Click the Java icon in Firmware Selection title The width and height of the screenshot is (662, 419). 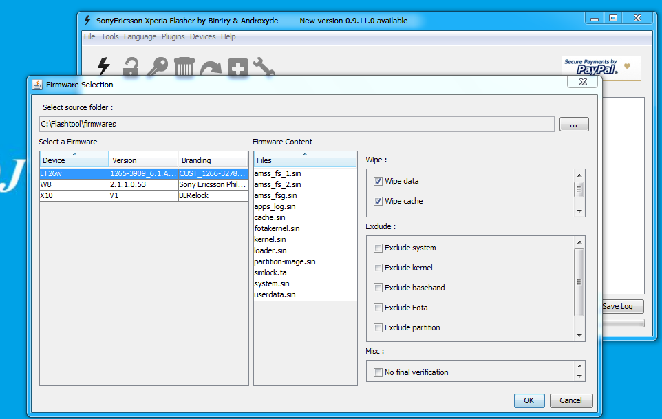pyautogui.click(x=37, y=85)
